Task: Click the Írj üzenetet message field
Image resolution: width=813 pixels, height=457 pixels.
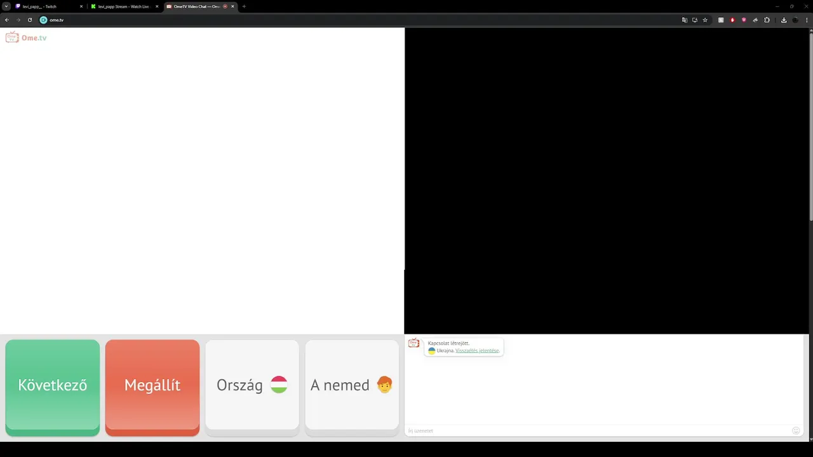Action: click(x=597, y=430)
